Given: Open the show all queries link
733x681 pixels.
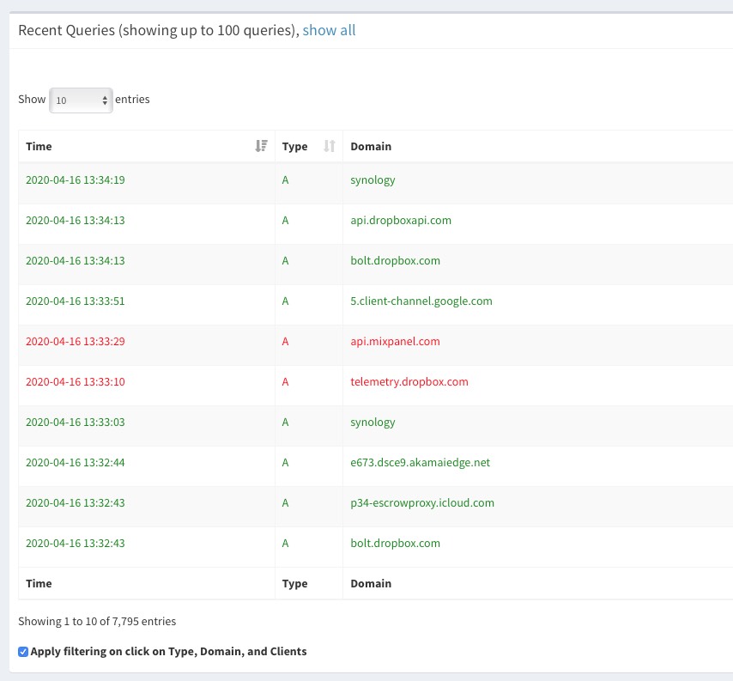Looking at the screenshot, I should coord(329,30).
